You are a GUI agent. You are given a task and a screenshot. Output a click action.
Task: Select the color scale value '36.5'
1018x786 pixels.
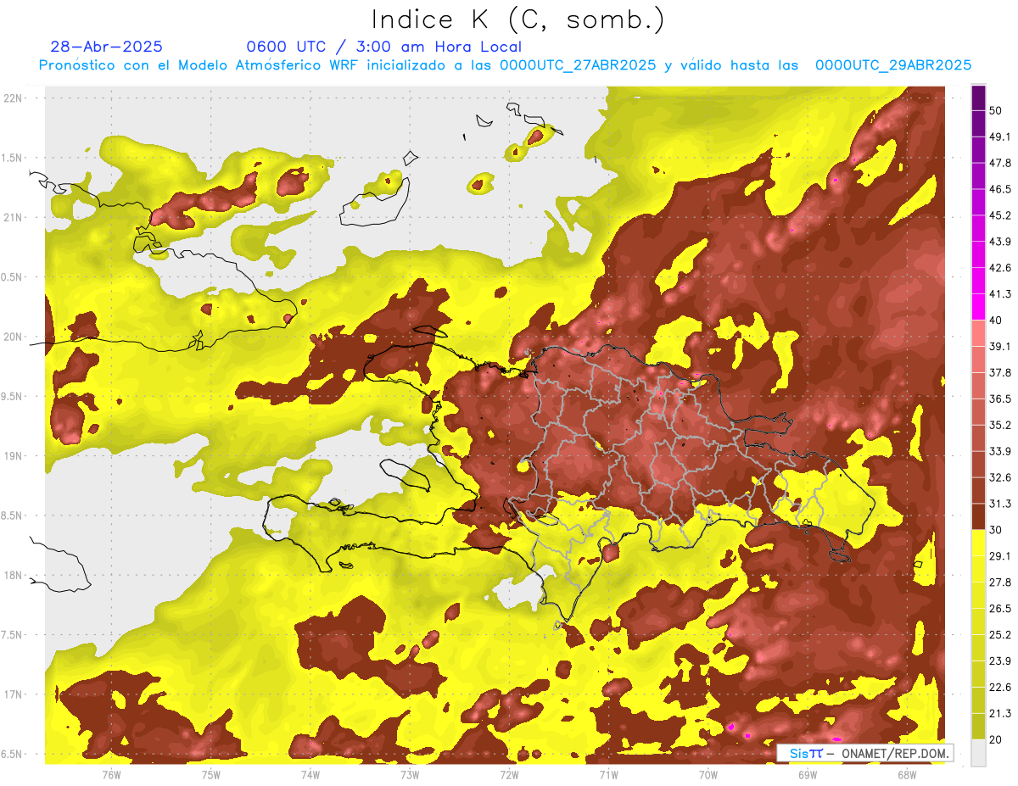pyautogui.click(x=1000, y=399)
